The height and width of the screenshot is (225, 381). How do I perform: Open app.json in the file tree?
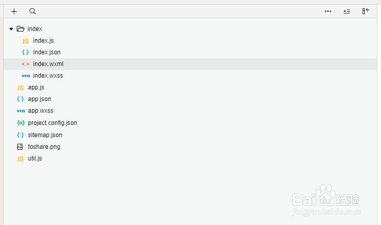coord(39,99)
